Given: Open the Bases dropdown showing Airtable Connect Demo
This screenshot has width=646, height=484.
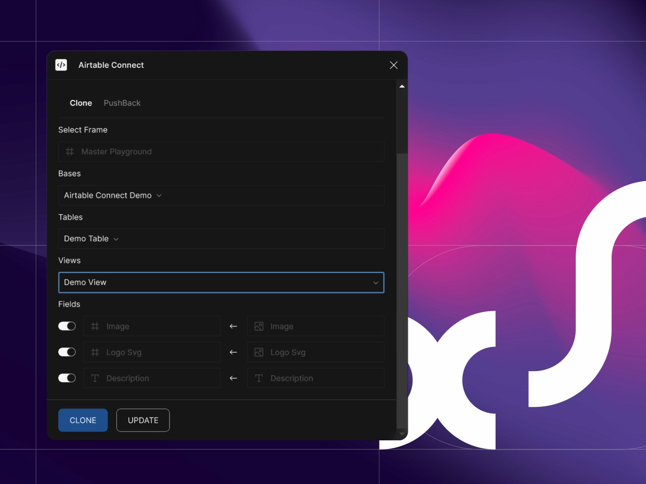Looking at the screenshot, I should pyautogui.click(x=221, y=196).
